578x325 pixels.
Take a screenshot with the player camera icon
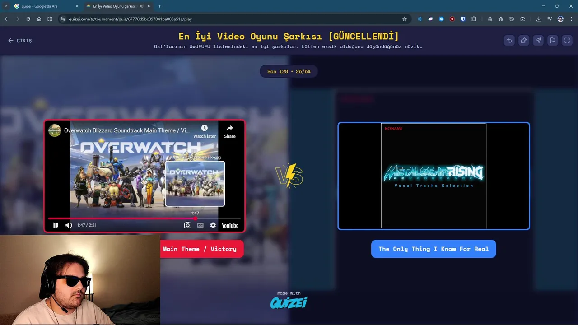(x=187, y=225)
